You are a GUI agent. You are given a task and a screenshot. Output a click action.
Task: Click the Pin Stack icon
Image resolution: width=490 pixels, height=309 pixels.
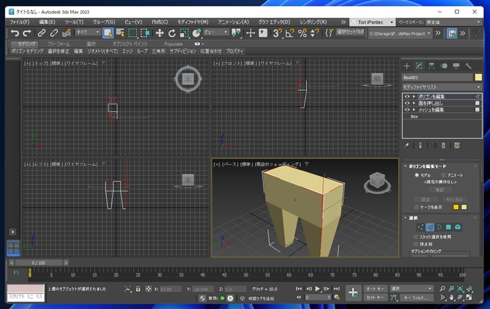coord(406,145)
